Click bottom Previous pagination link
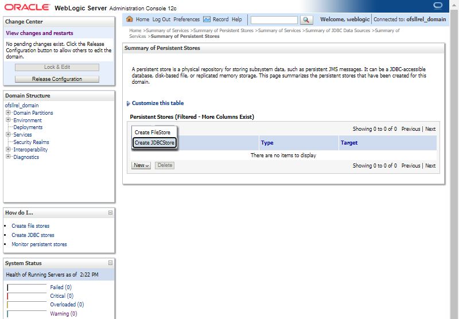 click(x=411, y=166)
